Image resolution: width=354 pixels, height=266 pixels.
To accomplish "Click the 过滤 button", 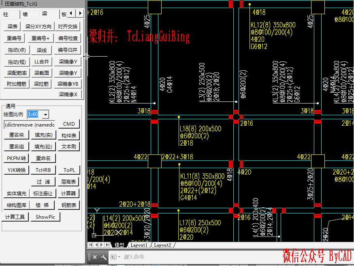I will 43,182.
